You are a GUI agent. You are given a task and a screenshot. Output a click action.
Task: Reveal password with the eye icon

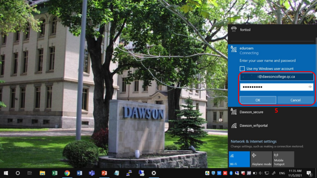pyautogui.click(x=310, y=87)
